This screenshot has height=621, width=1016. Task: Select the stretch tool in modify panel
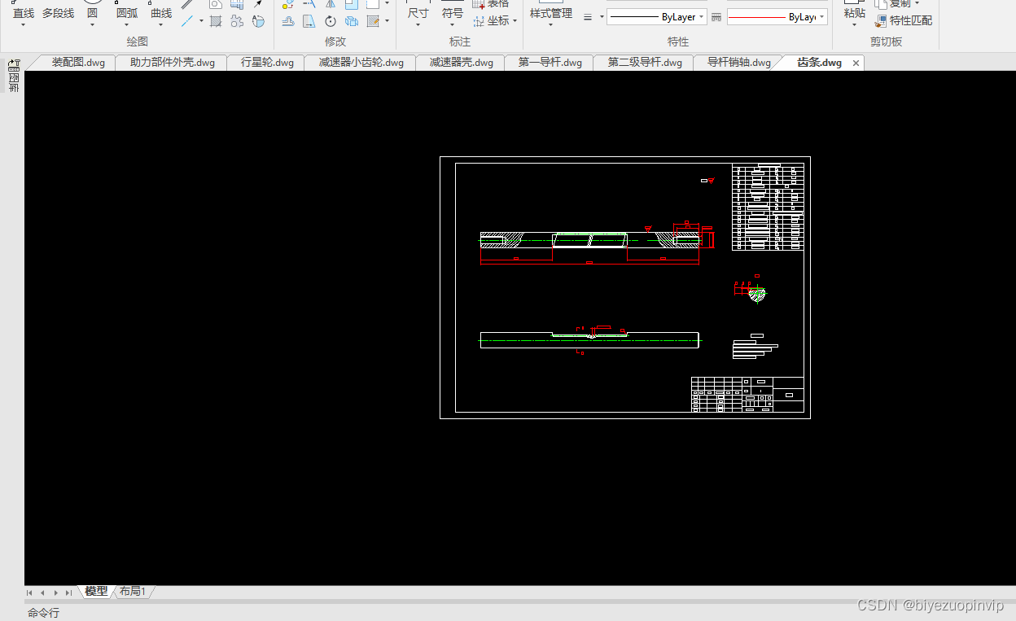pos(309,21)
